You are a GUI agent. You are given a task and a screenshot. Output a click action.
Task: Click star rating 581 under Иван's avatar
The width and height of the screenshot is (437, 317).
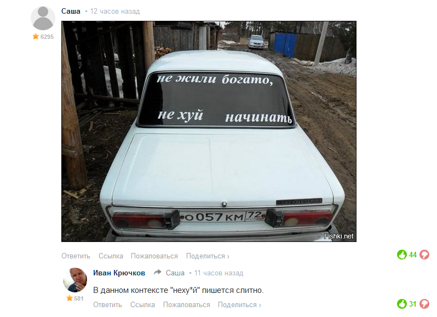point(75,298)
